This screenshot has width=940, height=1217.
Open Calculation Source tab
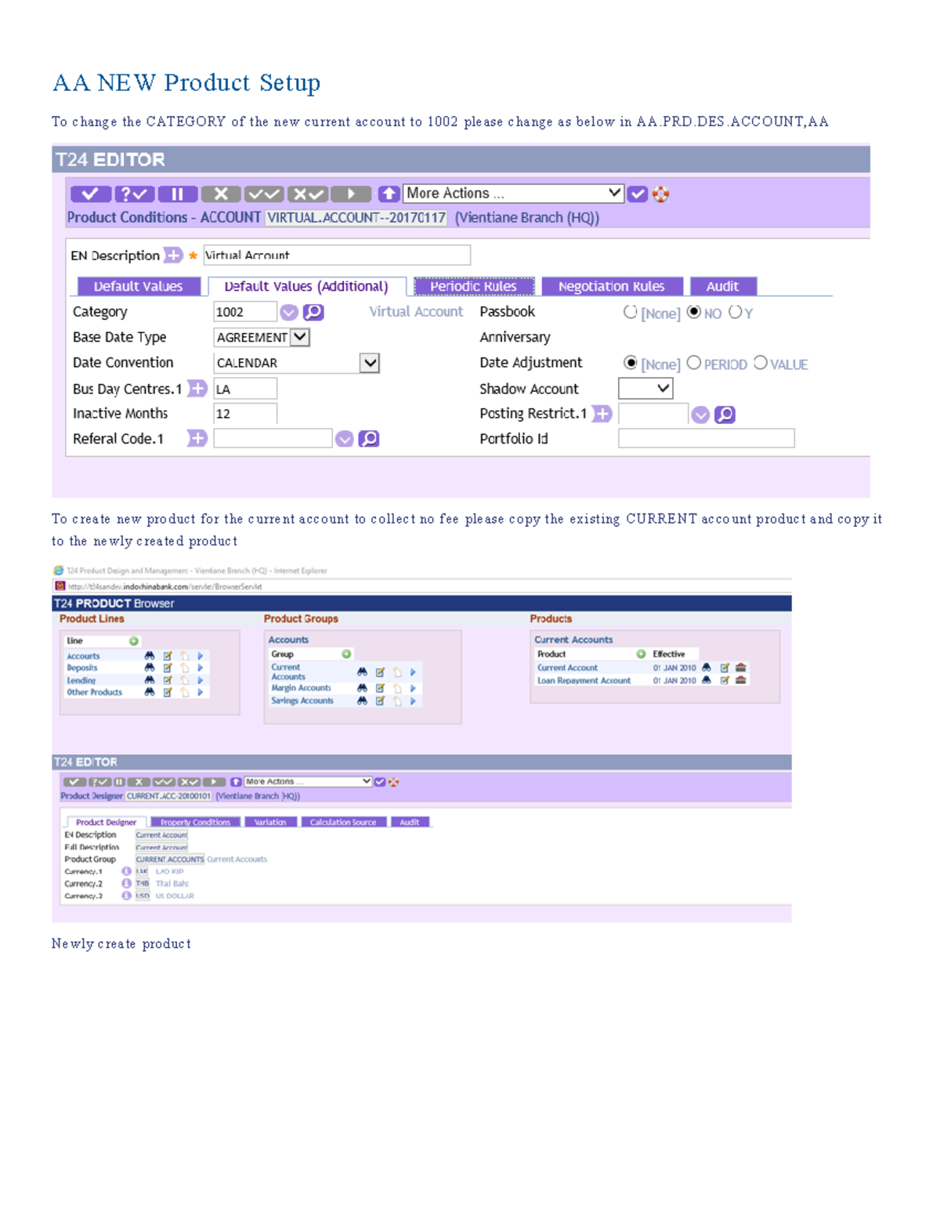343,822
